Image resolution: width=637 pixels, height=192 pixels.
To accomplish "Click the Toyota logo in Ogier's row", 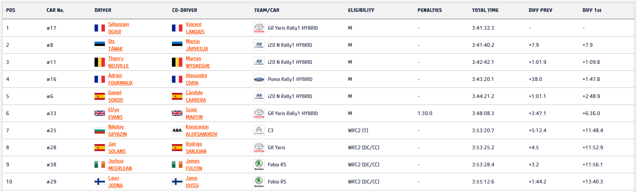I will (259, 28).
